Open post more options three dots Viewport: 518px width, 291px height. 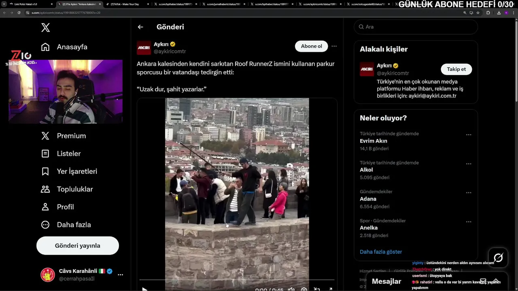pos(334,46)
